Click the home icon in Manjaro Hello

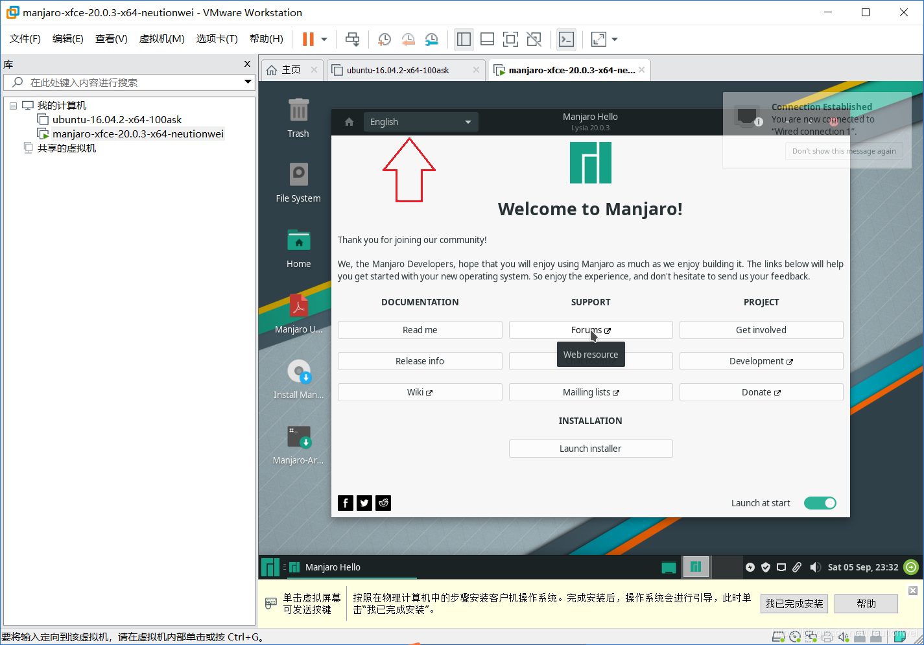click(349, 122)
